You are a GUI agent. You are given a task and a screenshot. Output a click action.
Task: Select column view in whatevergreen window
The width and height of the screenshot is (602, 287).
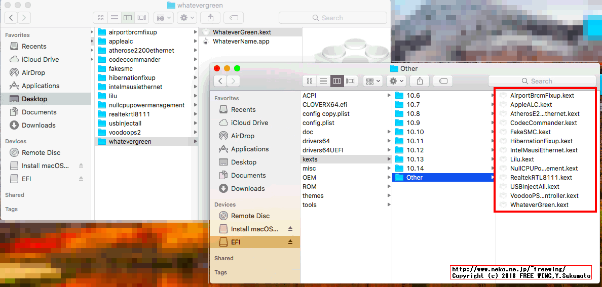click(x=128, y=18)
